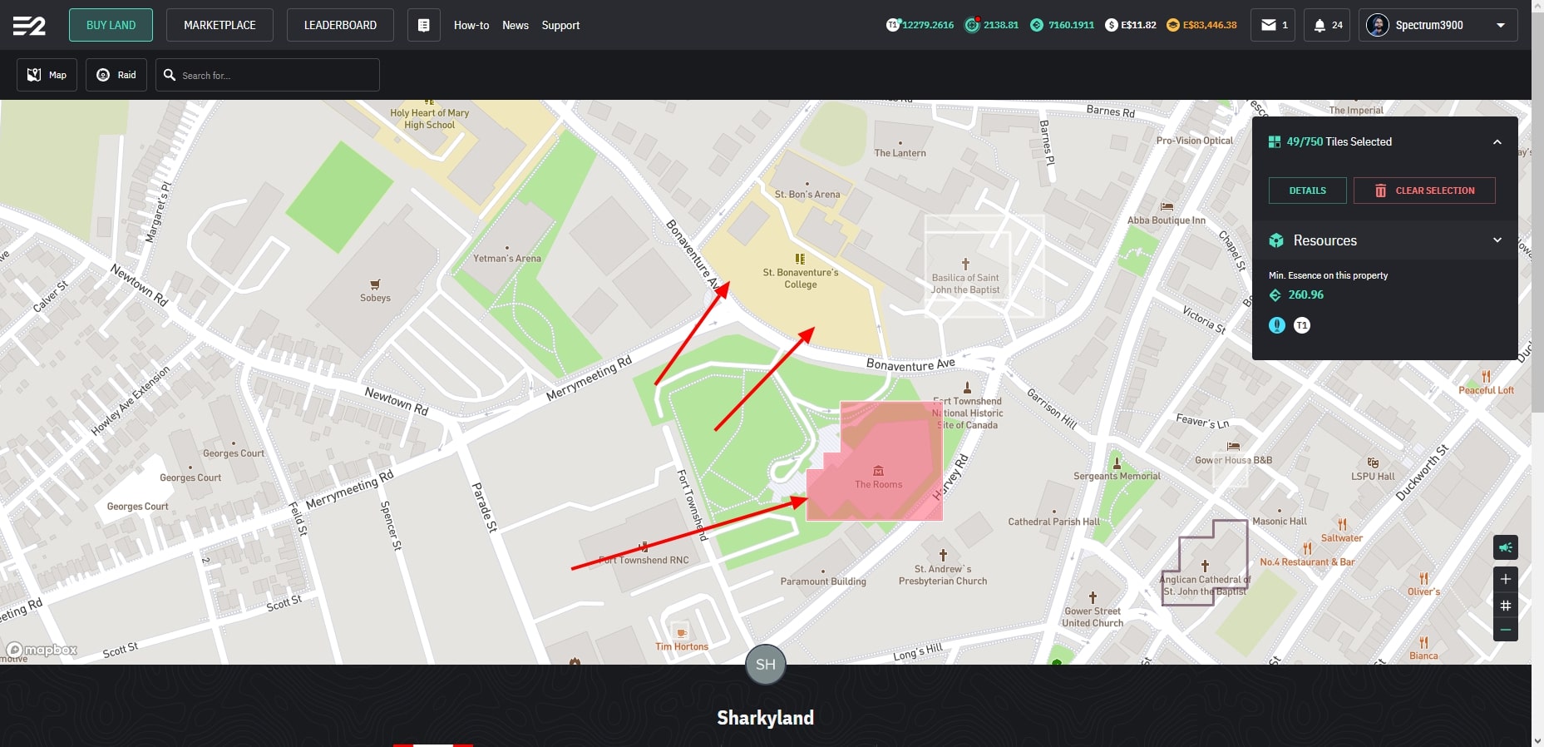The height and width of the screenshot is (747, 1544).
Task: Click '49/750 Tiles Selected' text
Action: coord(1339,142)
